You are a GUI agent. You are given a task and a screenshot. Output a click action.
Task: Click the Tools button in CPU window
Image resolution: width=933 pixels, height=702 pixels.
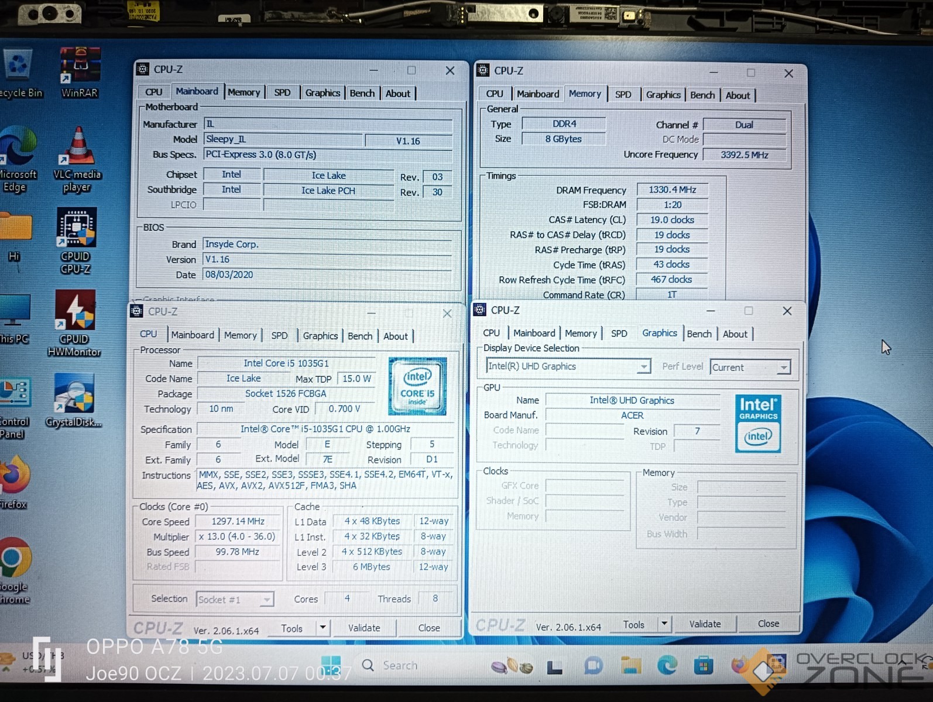pyautogui.click(x=291, y=628)
